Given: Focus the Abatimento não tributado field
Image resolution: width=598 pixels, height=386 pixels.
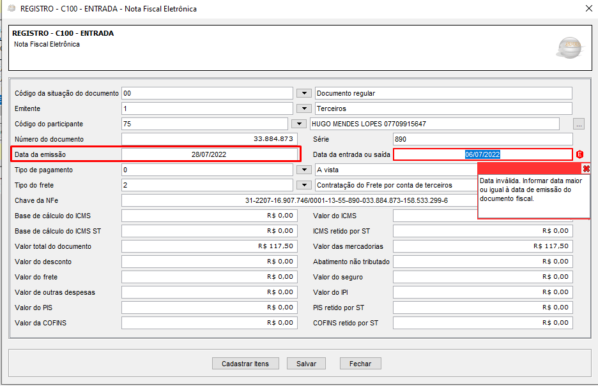Looking at the screenshot, I should coord(483,262).
